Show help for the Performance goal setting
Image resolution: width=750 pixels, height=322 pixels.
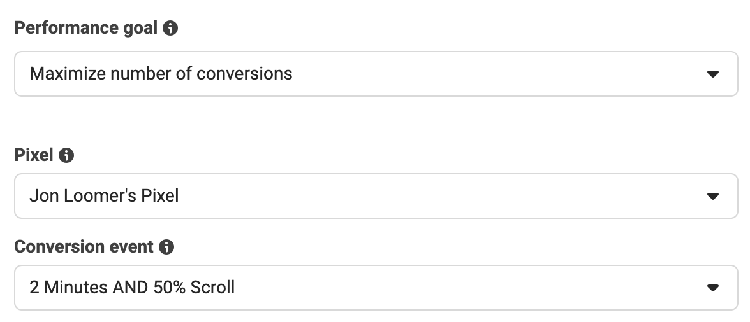(170, 28)
